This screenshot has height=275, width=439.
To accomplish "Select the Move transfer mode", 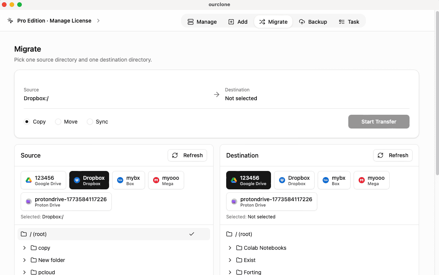I will 58,122.
